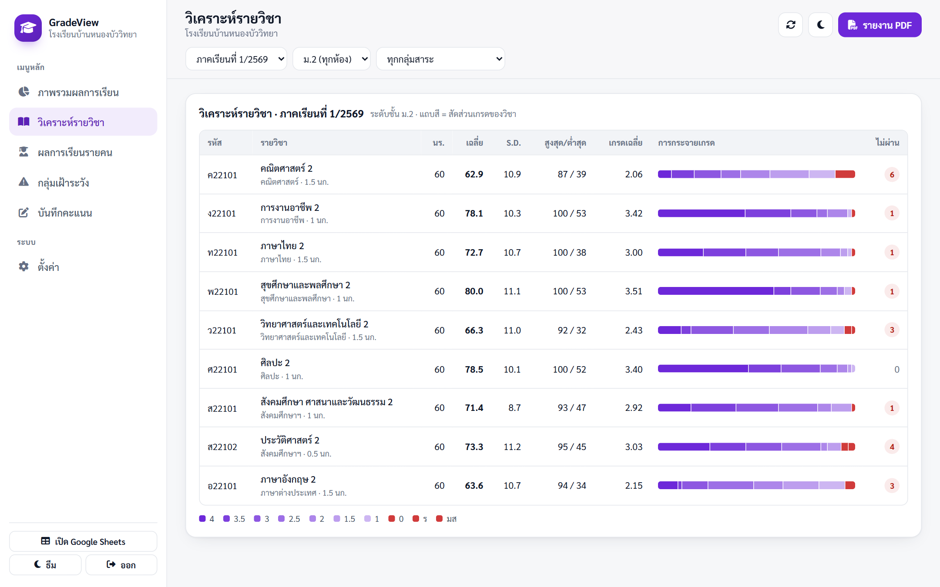
Task: Open ตั้งค่า settings menu
Action: tap(83, 267)
